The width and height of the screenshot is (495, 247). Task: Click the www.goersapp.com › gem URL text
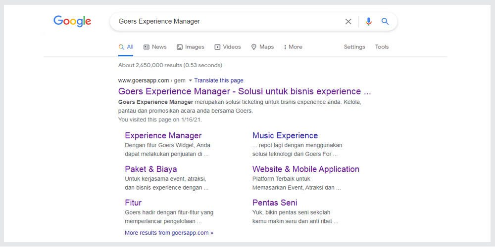click(152, 81)
